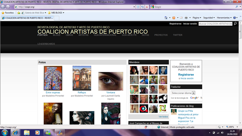The width and height of the screenshot is (242, 136).
Task: Click the Ver todos members link
Action: point(163,117)
